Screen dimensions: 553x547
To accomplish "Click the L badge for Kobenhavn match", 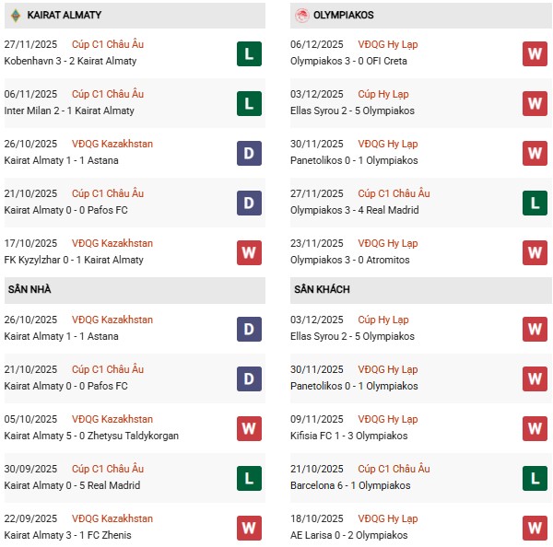I will click(x=249, y=53).
